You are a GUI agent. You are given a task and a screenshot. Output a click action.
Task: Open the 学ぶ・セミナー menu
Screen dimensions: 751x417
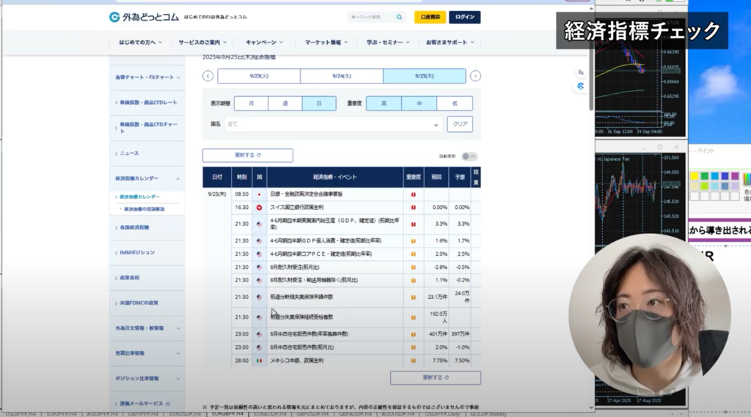(389, 43)
